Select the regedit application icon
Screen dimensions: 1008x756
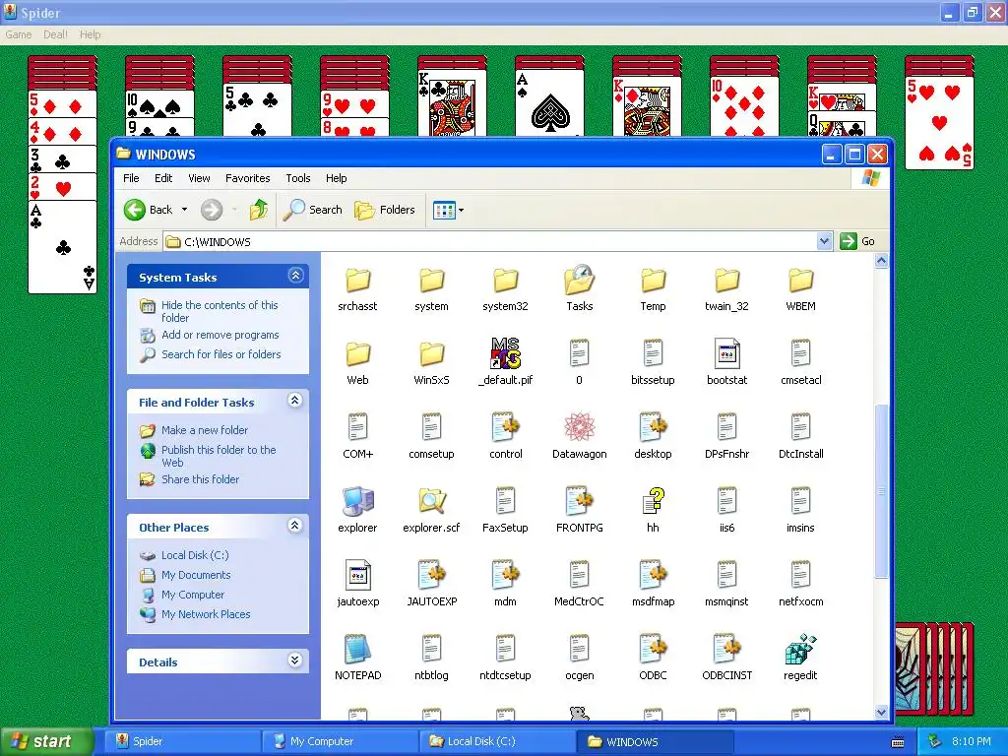(800, 649)
